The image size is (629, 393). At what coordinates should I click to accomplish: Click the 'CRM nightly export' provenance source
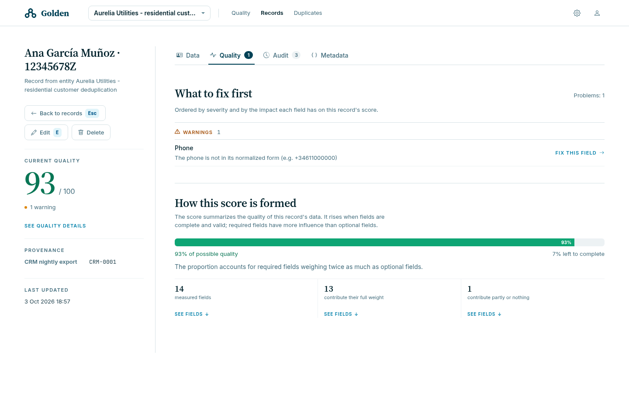[x=51, y=262]
